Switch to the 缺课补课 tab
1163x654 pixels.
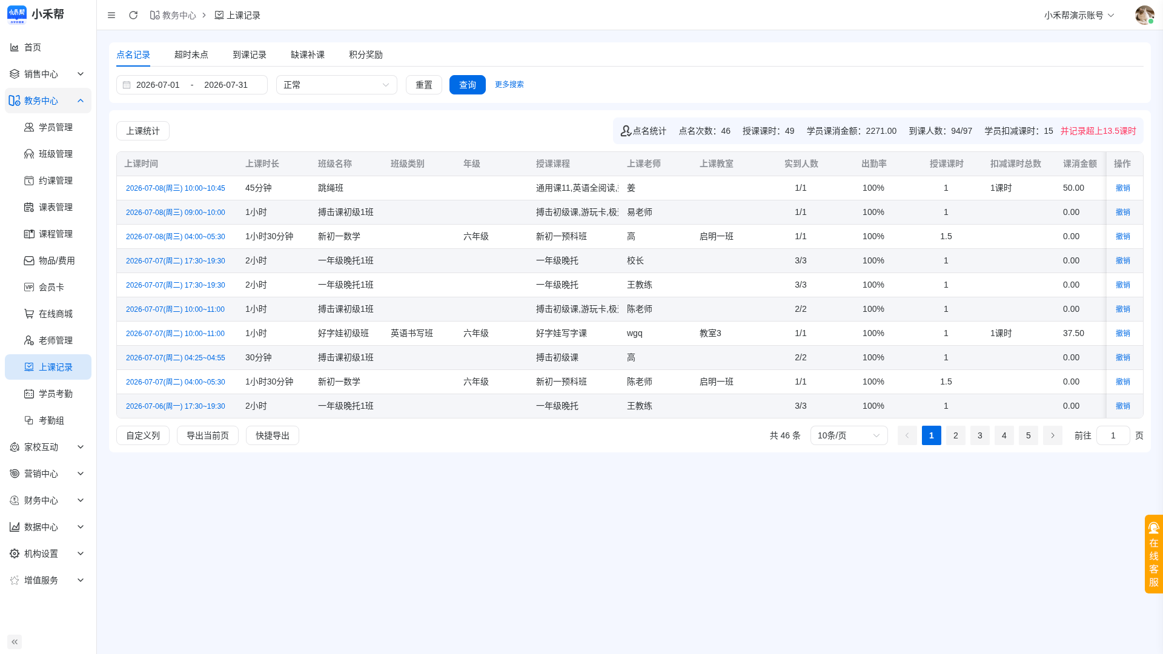308,54
